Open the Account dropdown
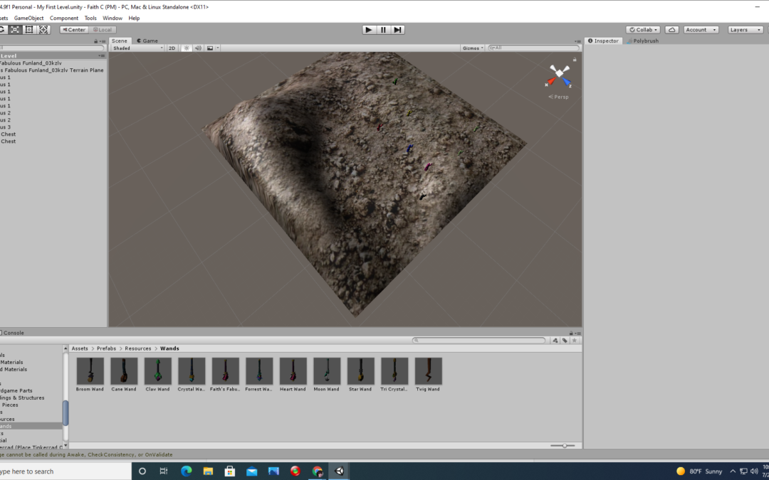The width and height of the screenshot is (769, 480). 701,30
